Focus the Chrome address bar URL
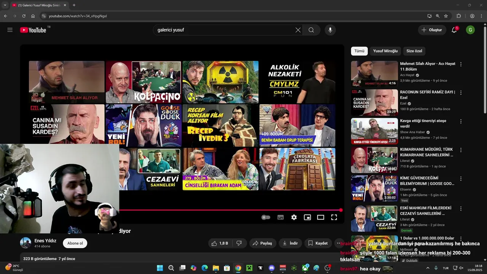 coord(78,16)
